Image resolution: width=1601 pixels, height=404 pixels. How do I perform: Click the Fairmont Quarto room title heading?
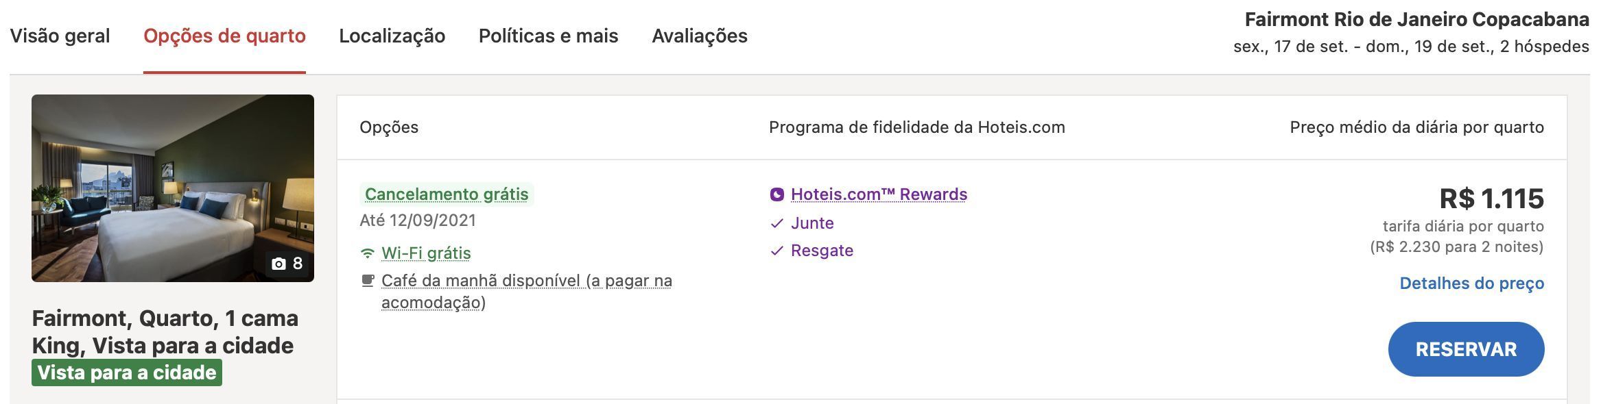click(x=165, y=332)
